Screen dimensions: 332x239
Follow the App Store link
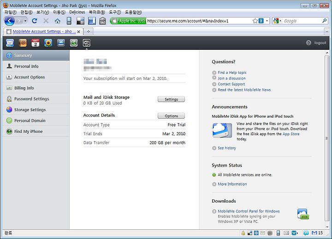click(291, 134)
